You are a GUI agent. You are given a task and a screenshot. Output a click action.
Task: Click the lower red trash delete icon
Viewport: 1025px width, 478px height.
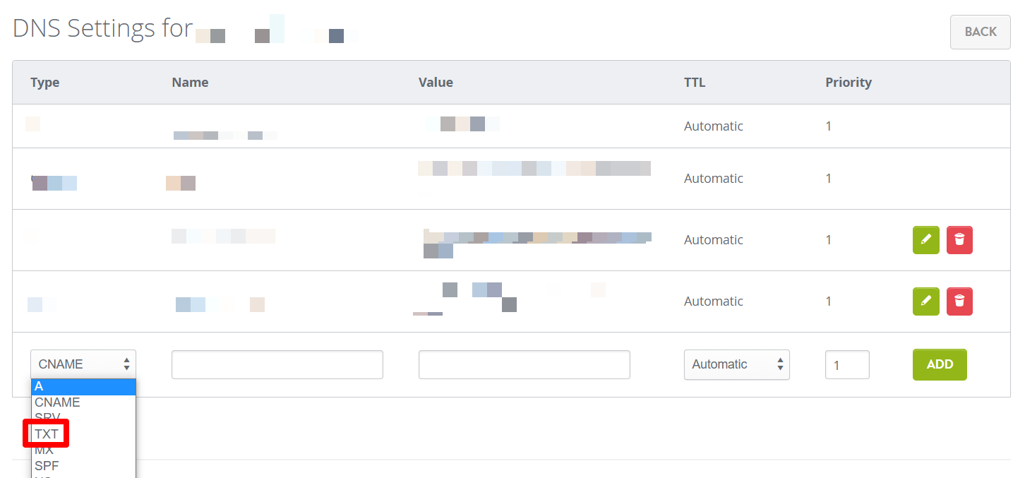[959, 301]
